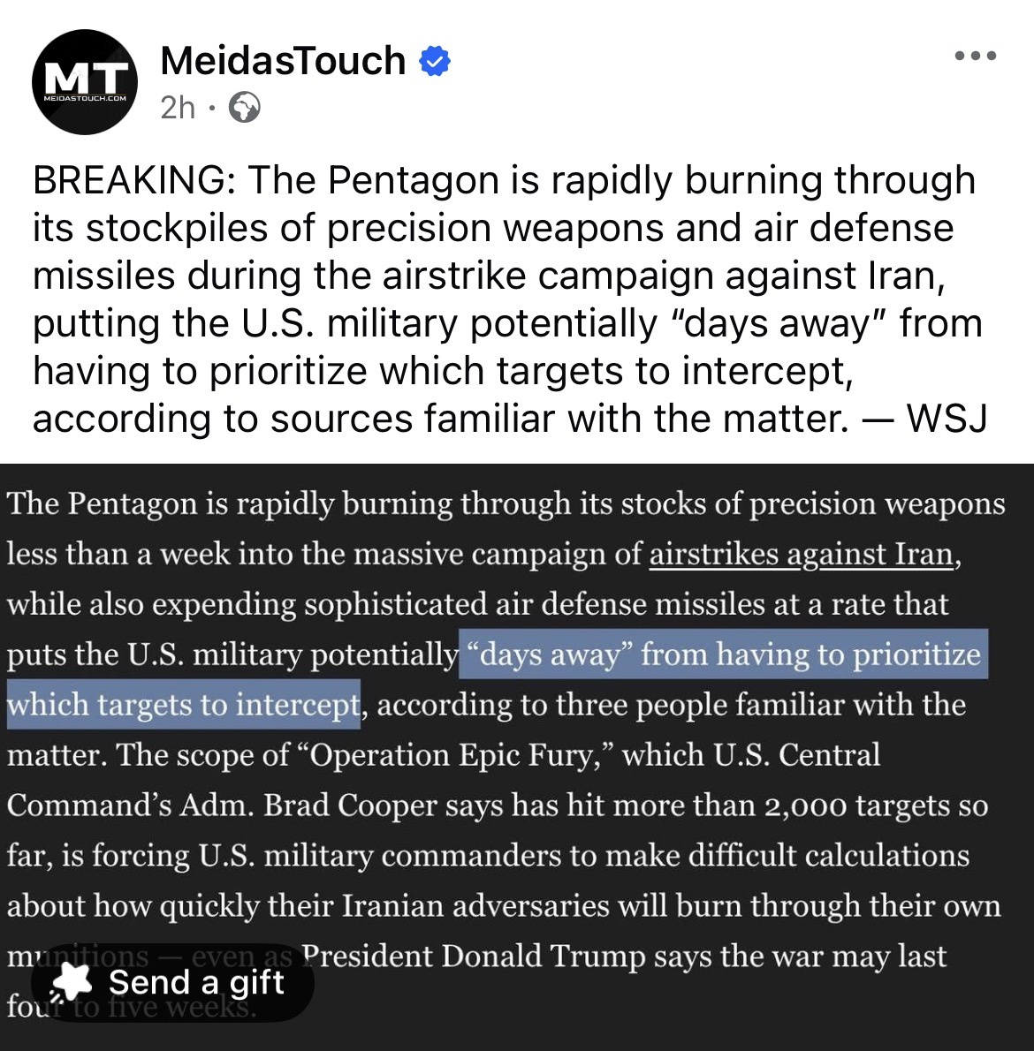Viewport: 1034px width, 1051px height.
Task: Click the highlighted 'which targets to intercept' text
Action: [183, 706]
